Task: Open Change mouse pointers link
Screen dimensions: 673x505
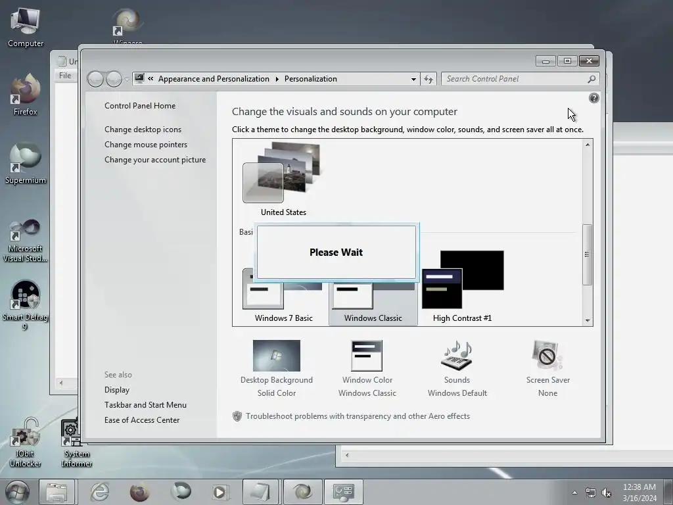Action: pyautogui.click(x=146, y=144)
